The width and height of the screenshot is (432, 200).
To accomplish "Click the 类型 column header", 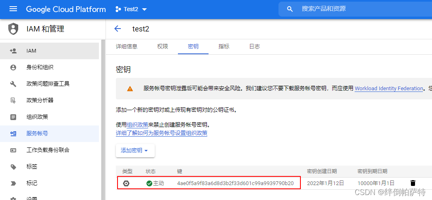I will (x=127, y=171).
